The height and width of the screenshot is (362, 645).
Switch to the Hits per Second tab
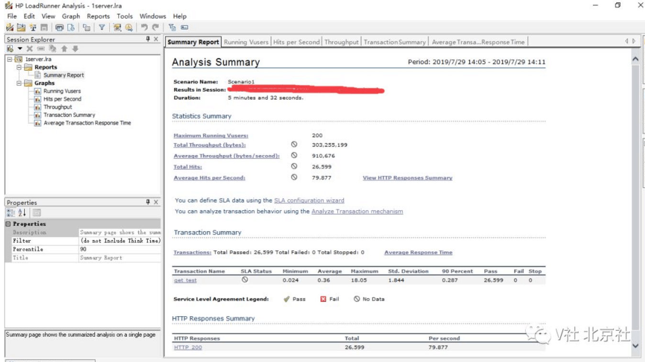pyautogui.click(x=296, y=42)
